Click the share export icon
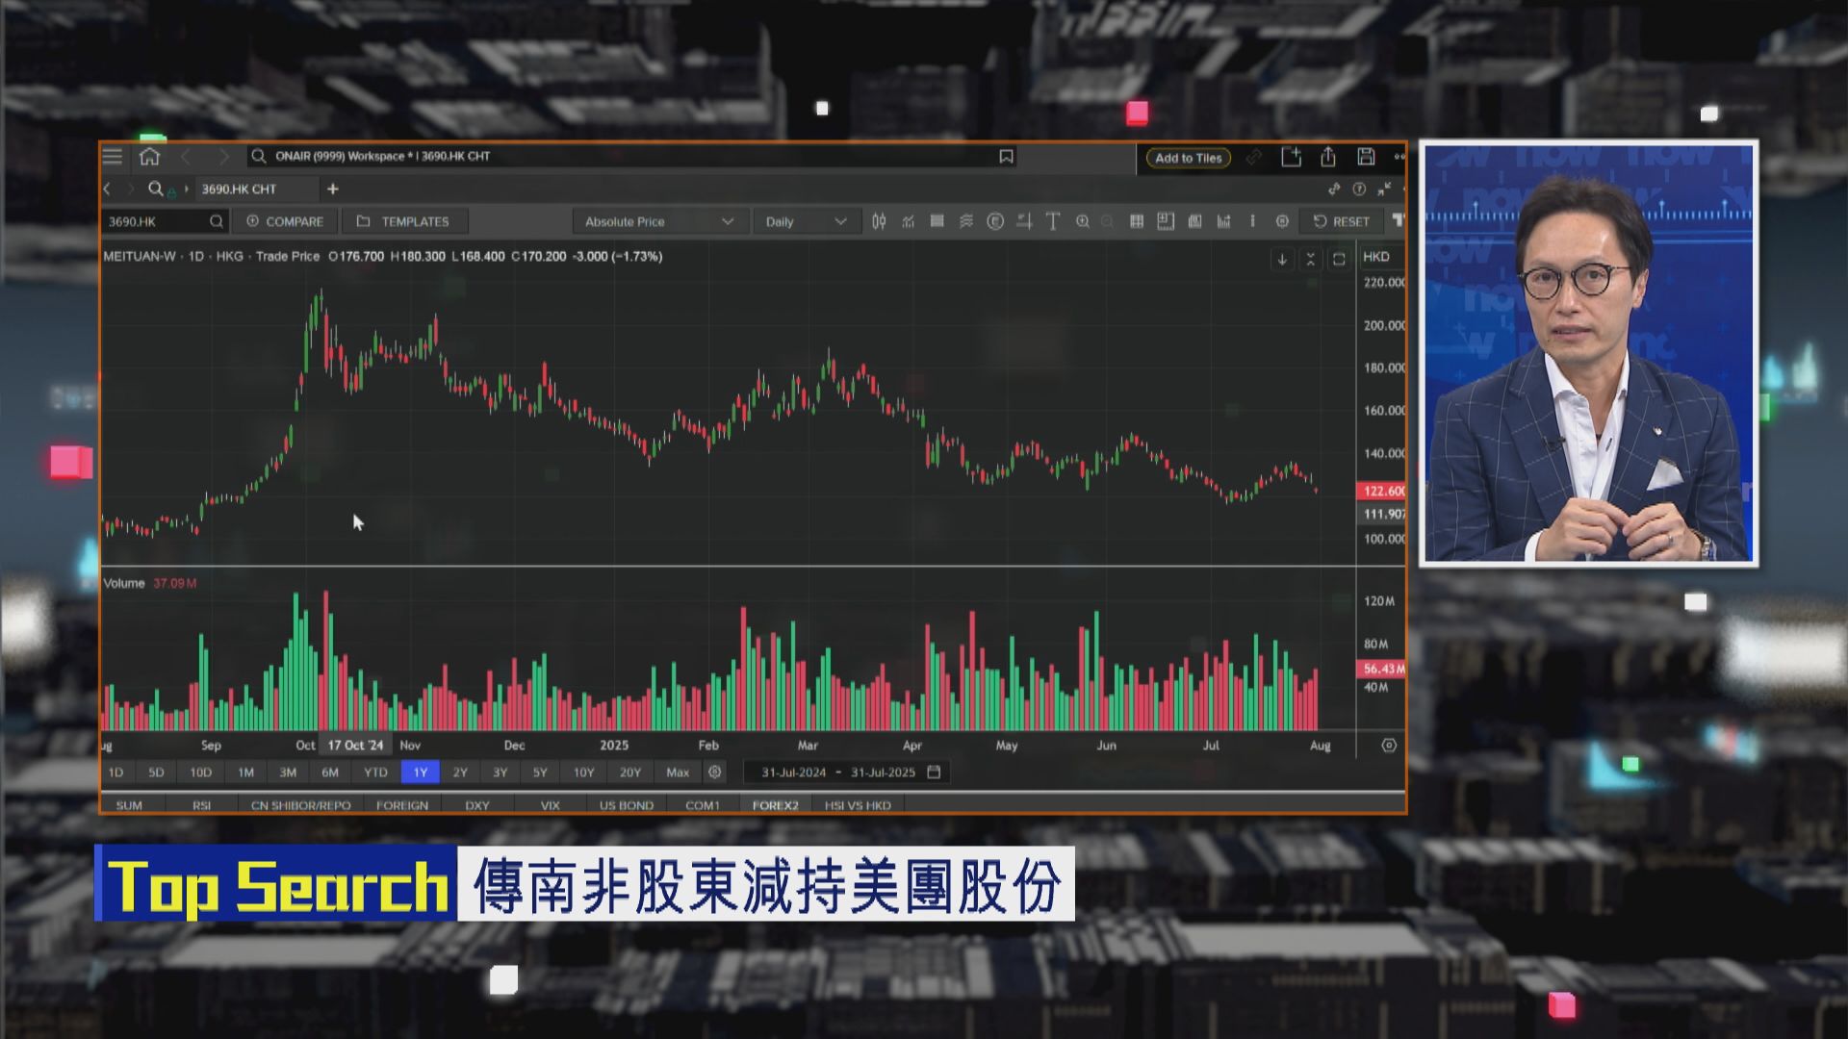 pyautogui.click(x=1328, y=157)
